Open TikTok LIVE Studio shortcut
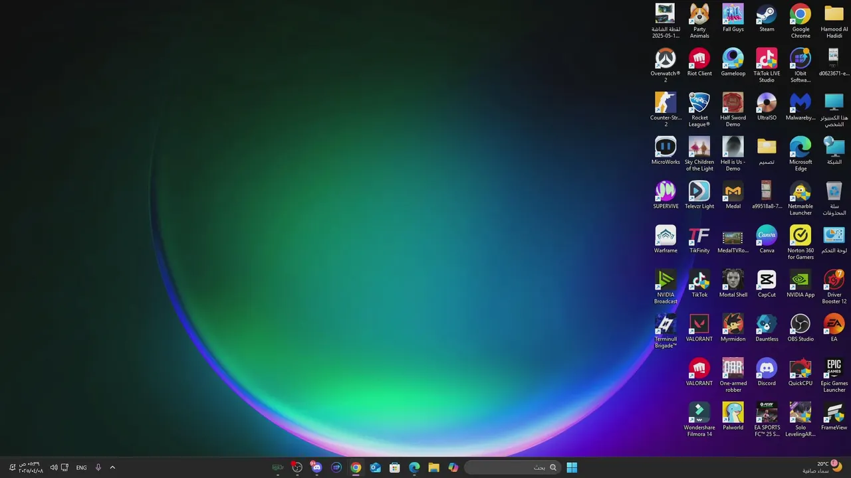 pos(767,65)
